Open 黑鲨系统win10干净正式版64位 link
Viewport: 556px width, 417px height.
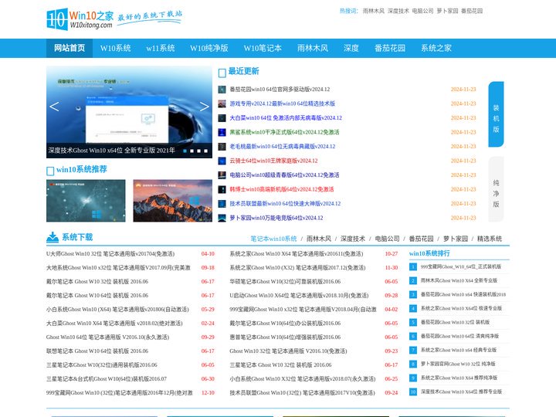[284, 132]
